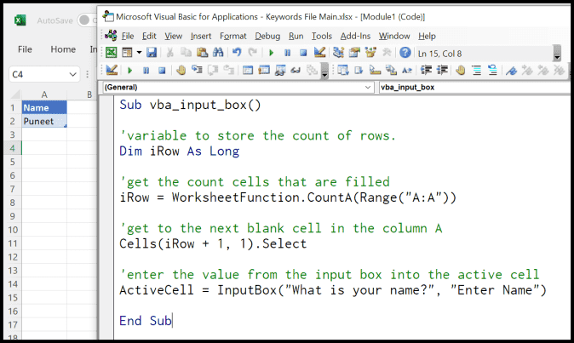574x343 pixels.
Task: Open Project Explorer from the toolbar
Action: pos(339,53)
